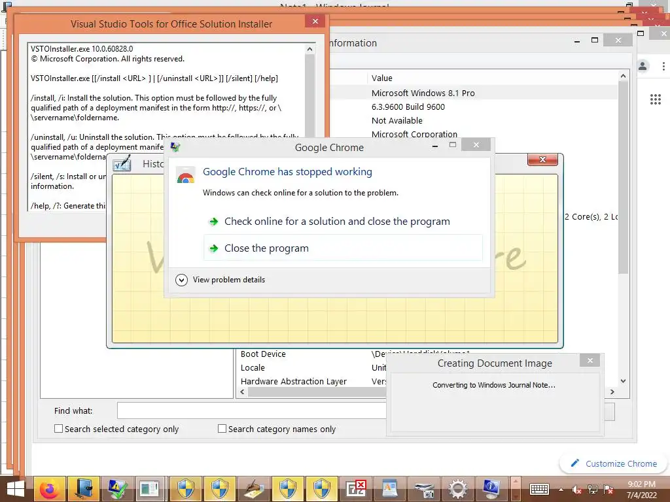Screen dimensions: 670x502
Task: Select the 6.3.9600 Build 9600 value
Action: point(408,107)
